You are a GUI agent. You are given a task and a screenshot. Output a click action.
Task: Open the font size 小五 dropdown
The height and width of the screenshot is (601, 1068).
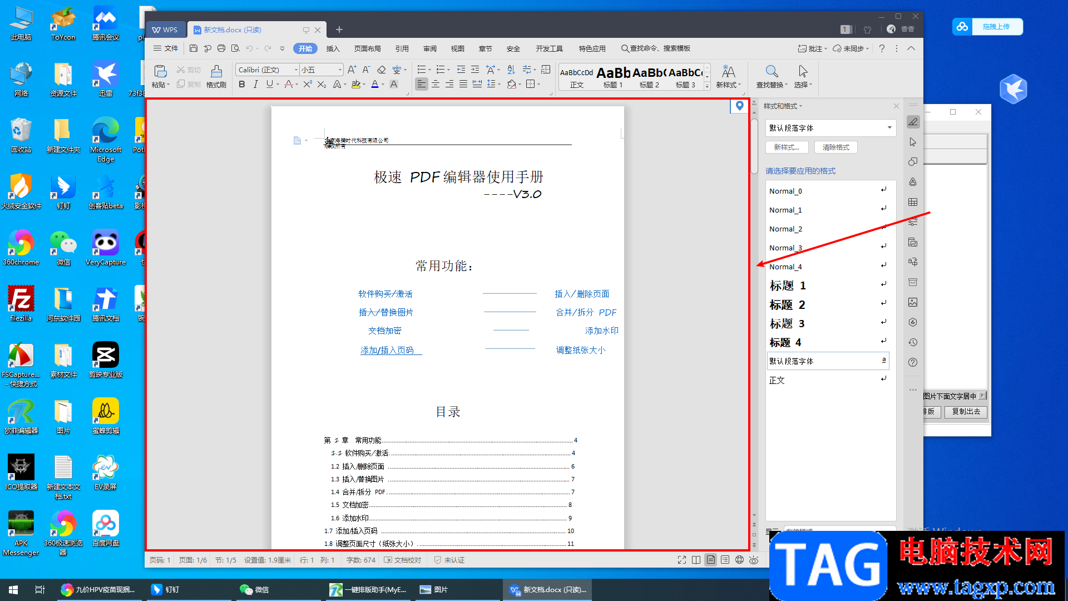click(x=340, y=70)
